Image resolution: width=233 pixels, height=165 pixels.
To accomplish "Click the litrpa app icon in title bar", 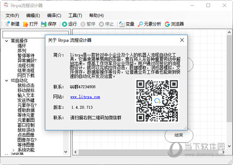I will click(x=6, y=5).
